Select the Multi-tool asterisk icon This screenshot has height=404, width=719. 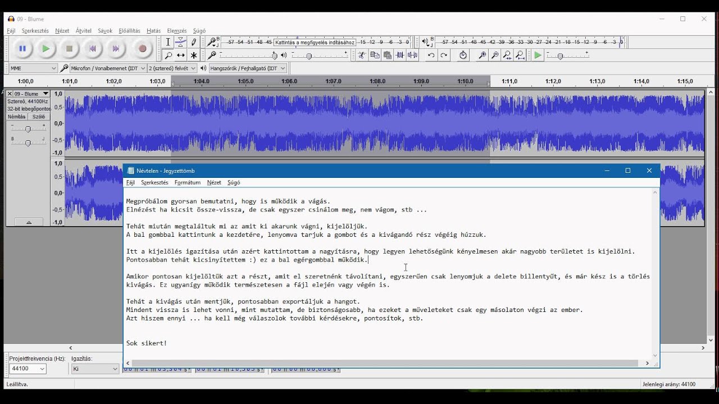pos(194,55)
